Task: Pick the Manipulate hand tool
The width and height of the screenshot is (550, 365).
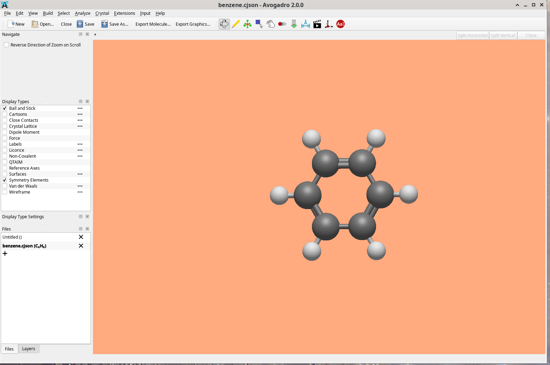Action: tap(271, 24)
